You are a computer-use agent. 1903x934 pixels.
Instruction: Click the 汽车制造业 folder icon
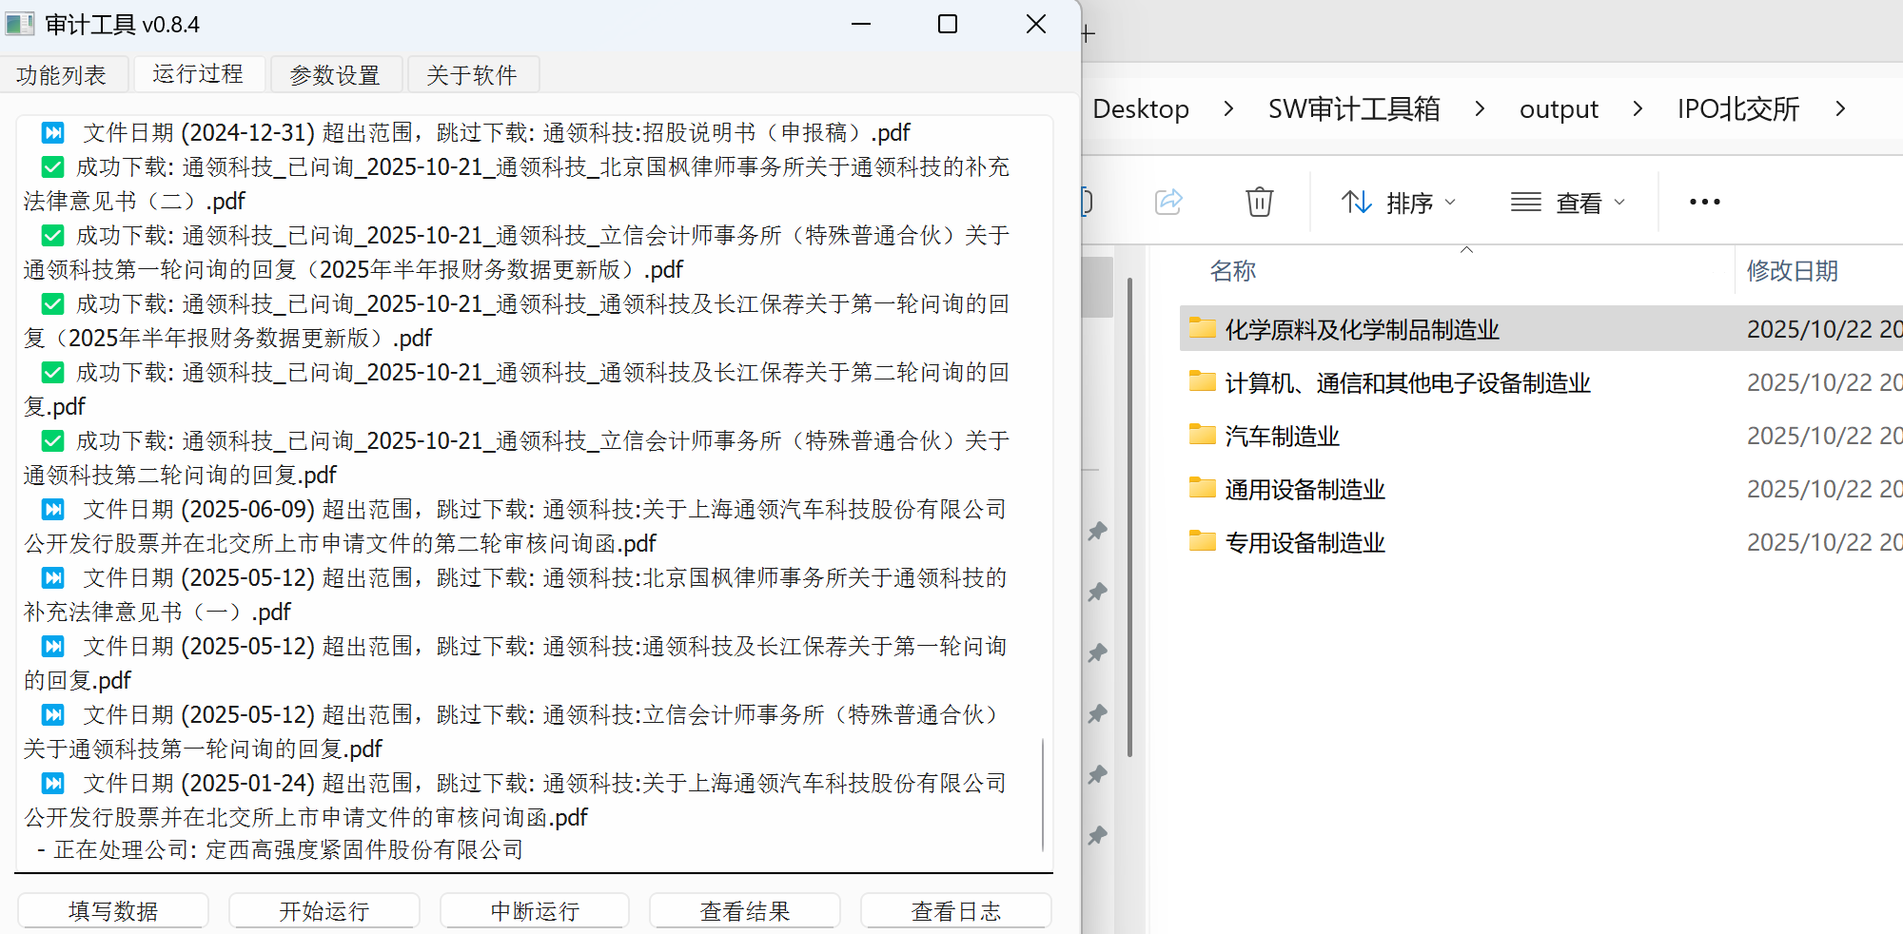tap(1203, 436)
